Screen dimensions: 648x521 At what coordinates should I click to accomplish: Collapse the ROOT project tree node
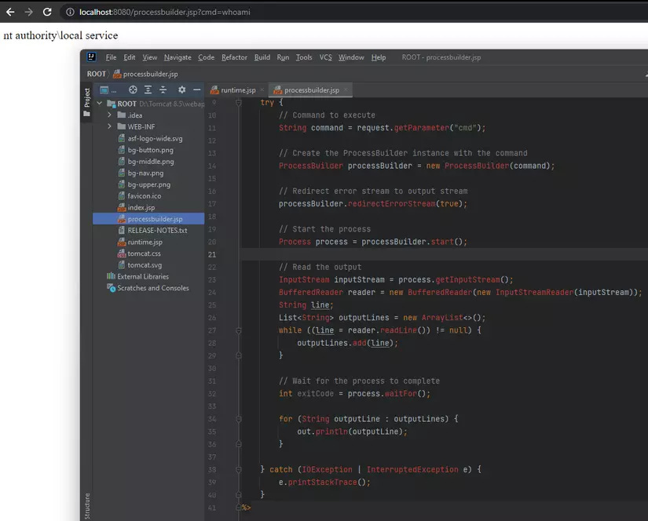(x=100, y=104)
